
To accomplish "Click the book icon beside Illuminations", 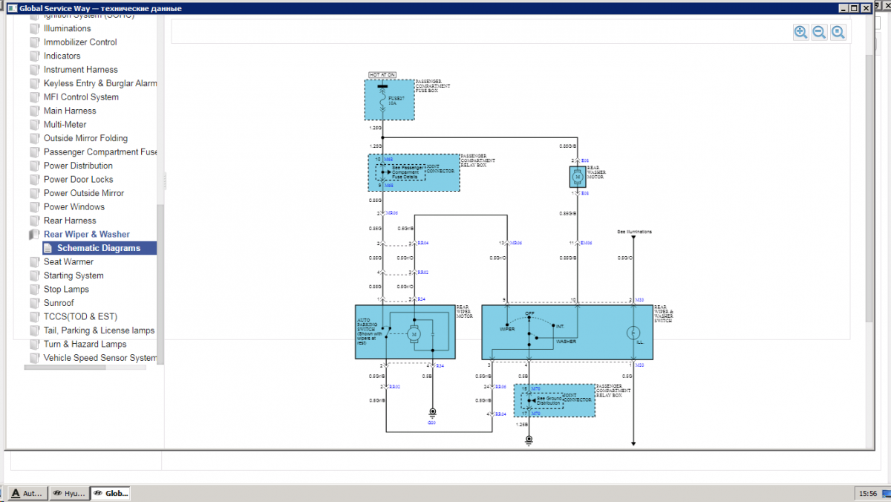I will [x=34, y=28].
